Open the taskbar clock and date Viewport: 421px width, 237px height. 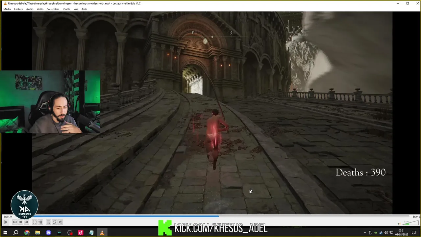[402, 233]
